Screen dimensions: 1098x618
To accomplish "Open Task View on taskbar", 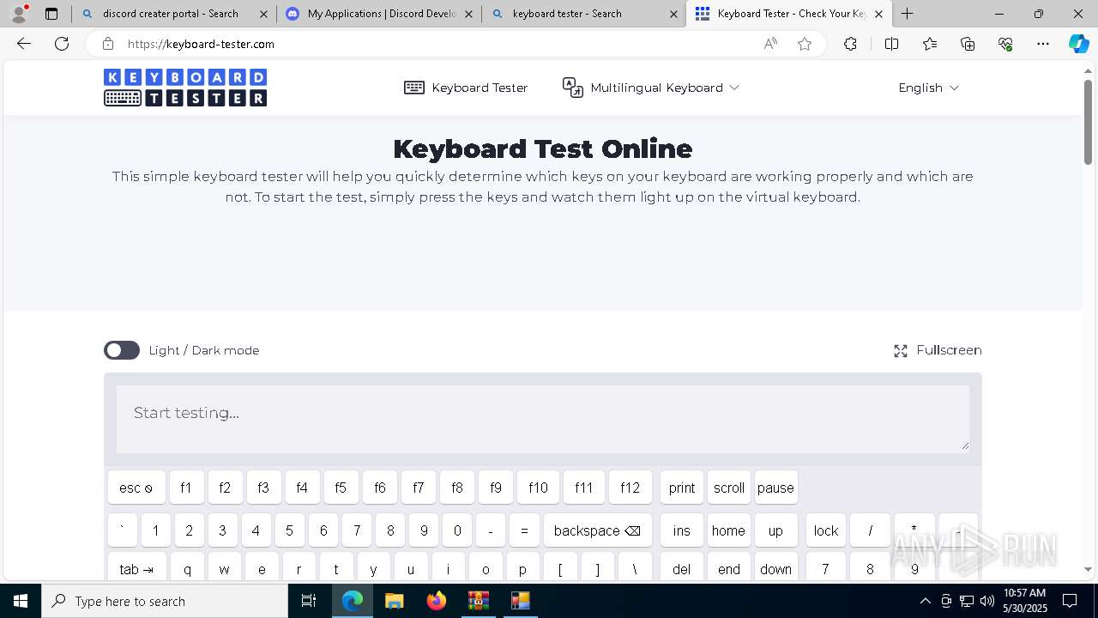I will coord(309,601).
